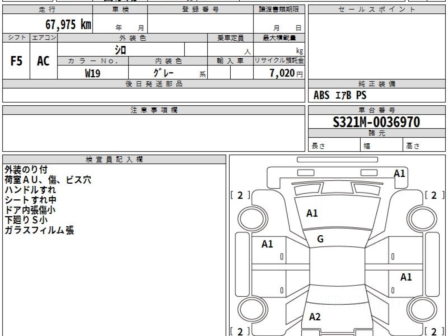
Task: Select the note 外装のり付
Action: tap(26, 170)
